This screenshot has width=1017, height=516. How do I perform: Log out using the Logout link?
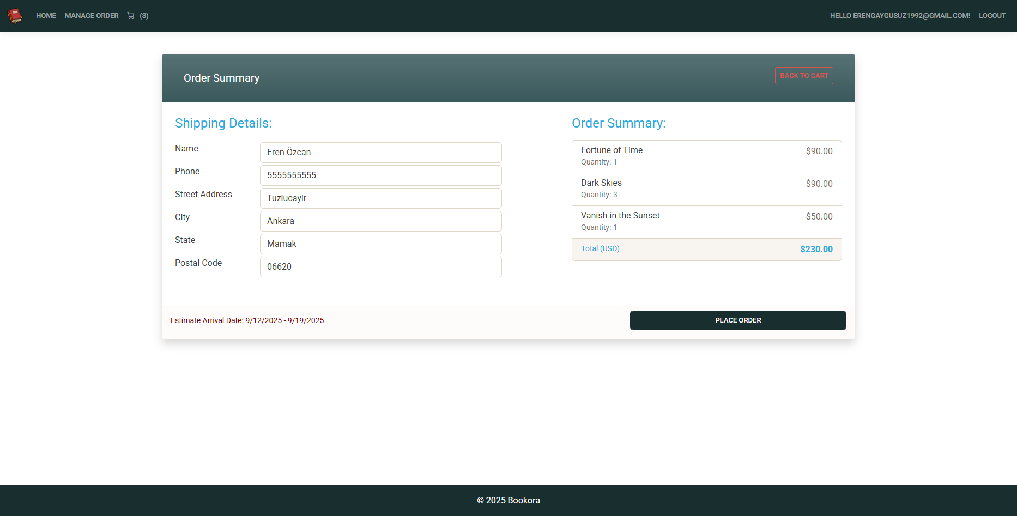(992, 16)
